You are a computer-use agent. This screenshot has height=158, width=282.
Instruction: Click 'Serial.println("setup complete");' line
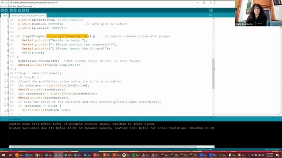(x=49, y=65)
